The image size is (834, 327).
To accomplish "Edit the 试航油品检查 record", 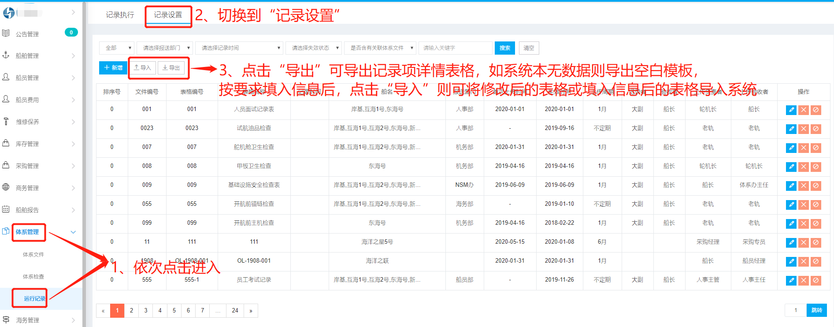I will click(791, 129).
